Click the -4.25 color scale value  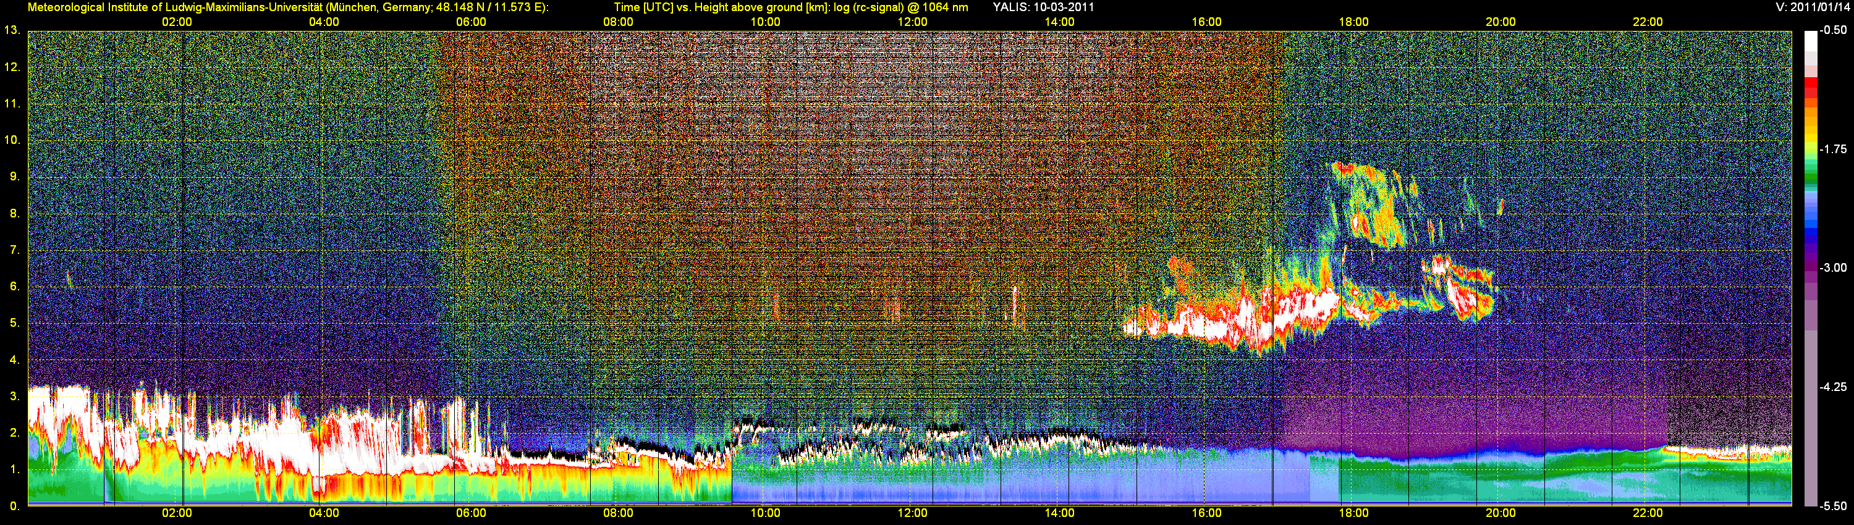click(x=1834, y=387)
